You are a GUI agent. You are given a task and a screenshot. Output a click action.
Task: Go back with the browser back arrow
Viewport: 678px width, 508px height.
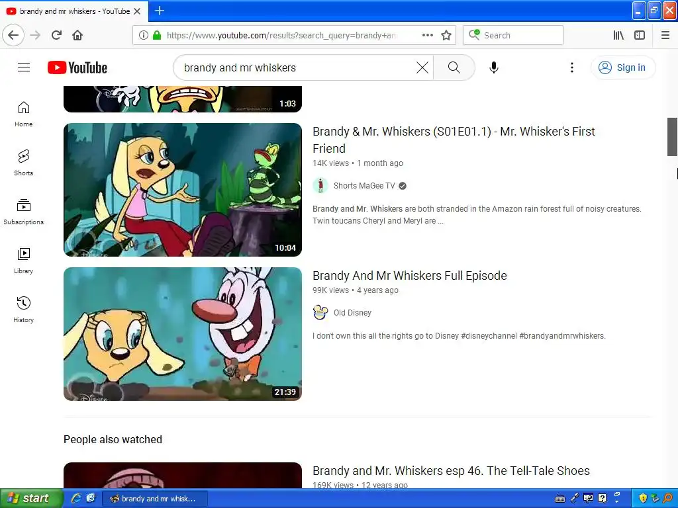(x=13, y=35)
